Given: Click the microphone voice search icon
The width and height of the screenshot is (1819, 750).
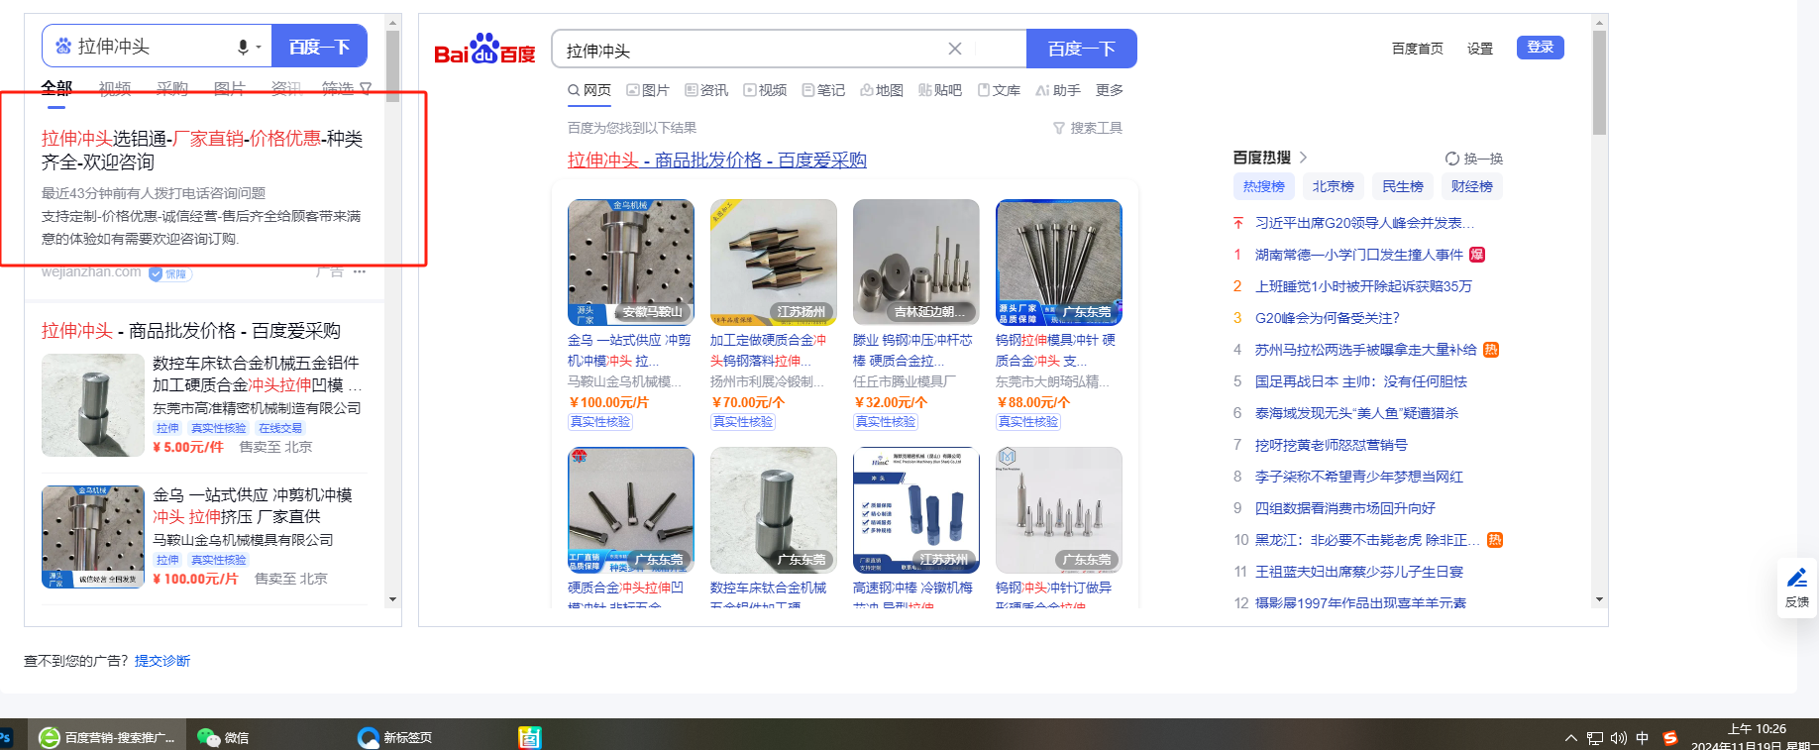Looking at the screenshot, I should click(x=243, y=47).
